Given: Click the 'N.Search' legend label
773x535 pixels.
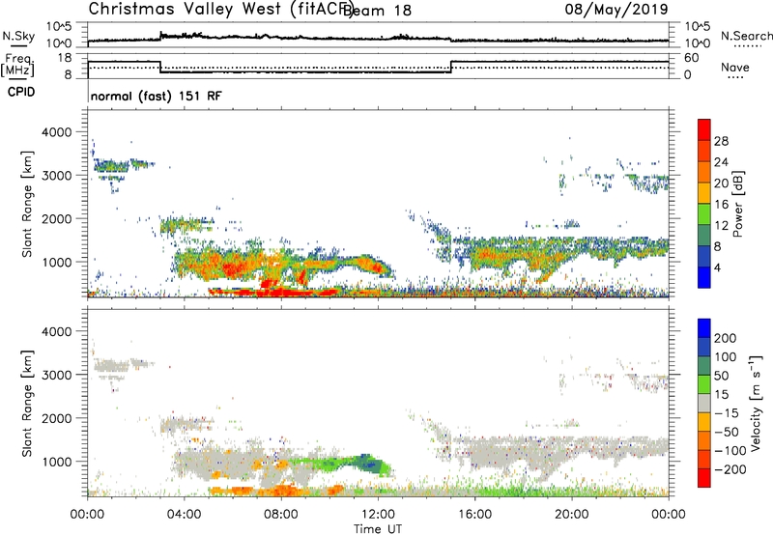Looking at the screenshot, I should (x=746, y=36).
